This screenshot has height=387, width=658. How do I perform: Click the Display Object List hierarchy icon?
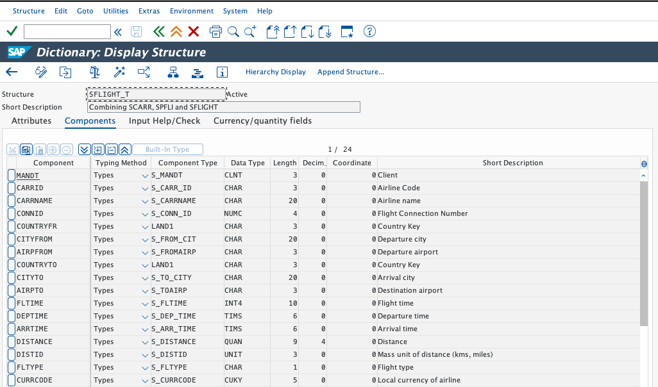[173, 72]
